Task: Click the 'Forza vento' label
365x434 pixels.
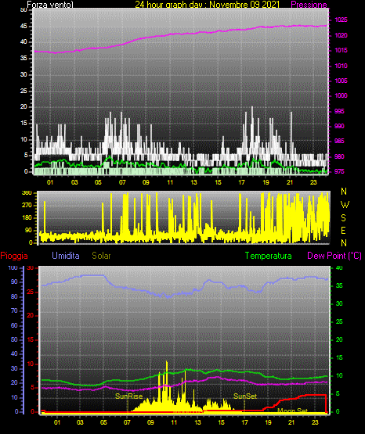Action: (x=49, y=5)
